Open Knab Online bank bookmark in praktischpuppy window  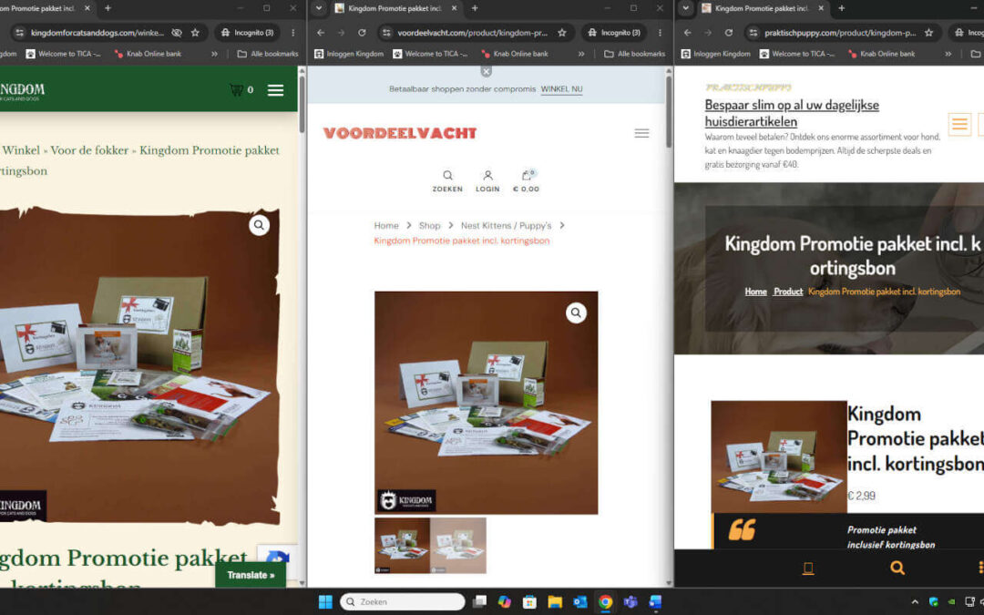point(882,54)
